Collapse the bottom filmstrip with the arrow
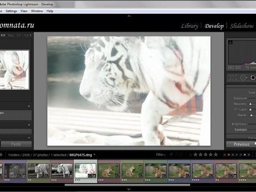This screenshot has height=192, width=256. pyautogui.click(x=129, y=189)
